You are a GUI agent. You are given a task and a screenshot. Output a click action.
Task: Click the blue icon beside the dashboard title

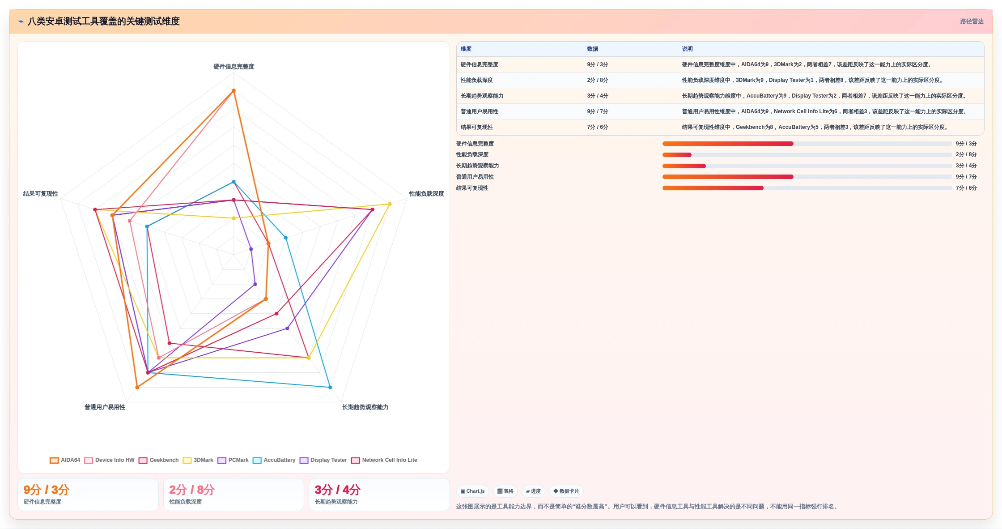click(21, 21)
